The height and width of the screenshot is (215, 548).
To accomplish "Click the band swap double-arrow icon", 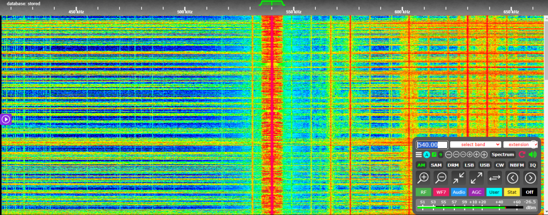I will (x=495, y=178).
